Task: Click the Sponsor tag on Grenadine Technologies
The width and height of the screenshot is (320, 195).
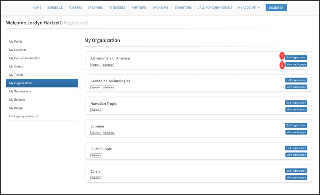Action: click(96, 87)
